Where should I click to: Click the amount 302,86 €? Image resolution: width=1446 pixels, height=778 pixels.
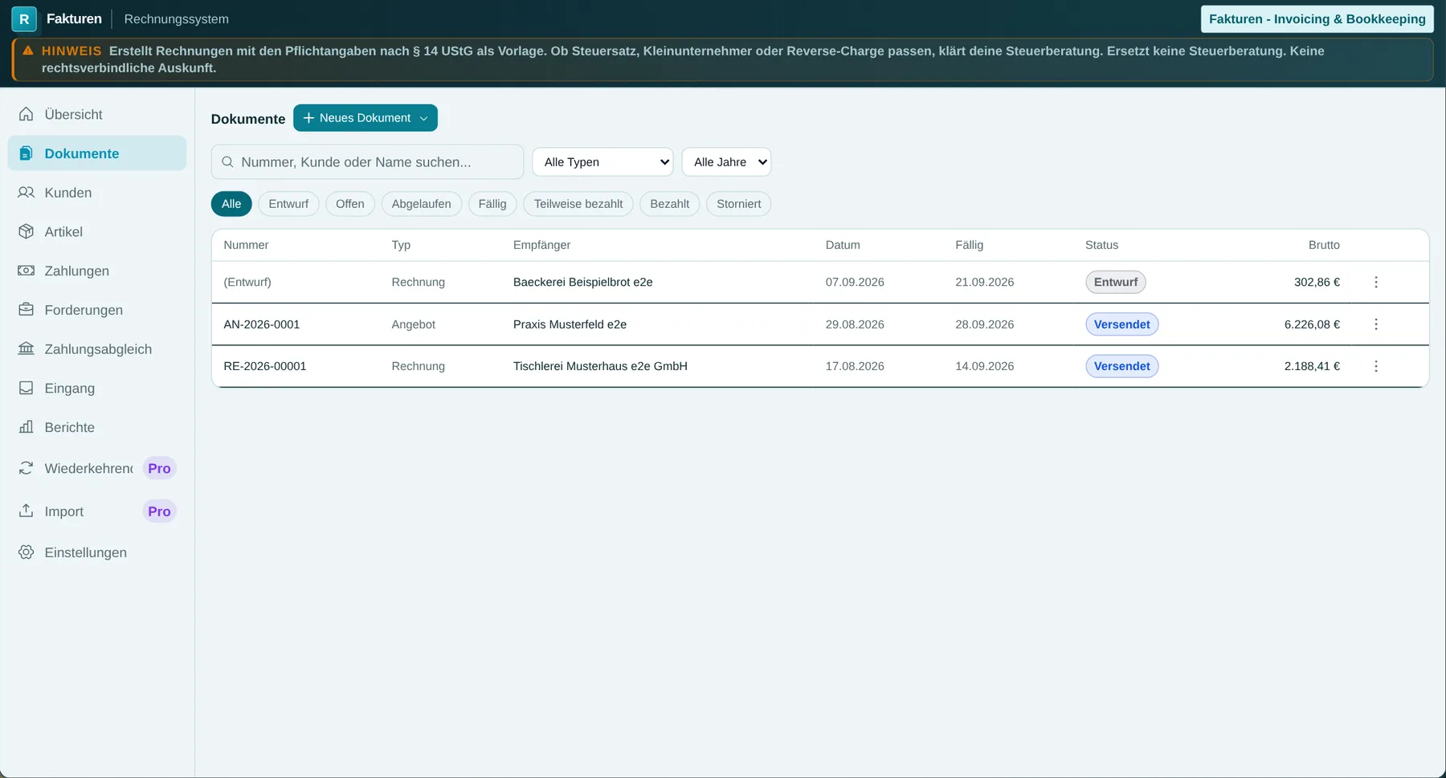pos(1317,282)
